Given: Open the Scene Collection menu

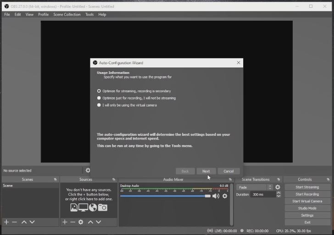Looking at the screenshot, I should (67, 14).
